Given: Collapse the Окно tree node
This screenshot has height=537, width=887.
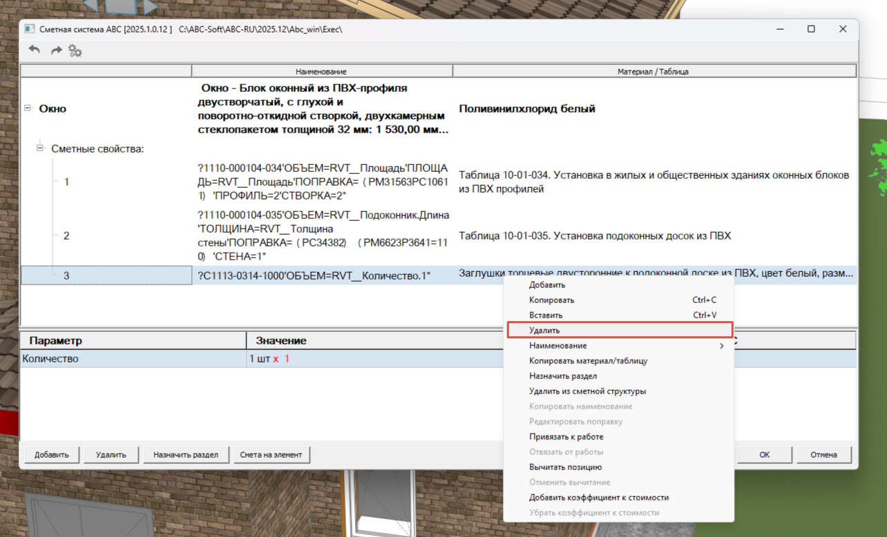Looking at the screenshot, I should tap(28, 108).
